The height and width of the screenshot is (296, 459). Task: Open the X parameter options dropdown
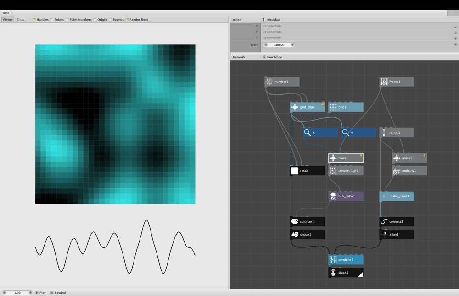pos(455,27)
